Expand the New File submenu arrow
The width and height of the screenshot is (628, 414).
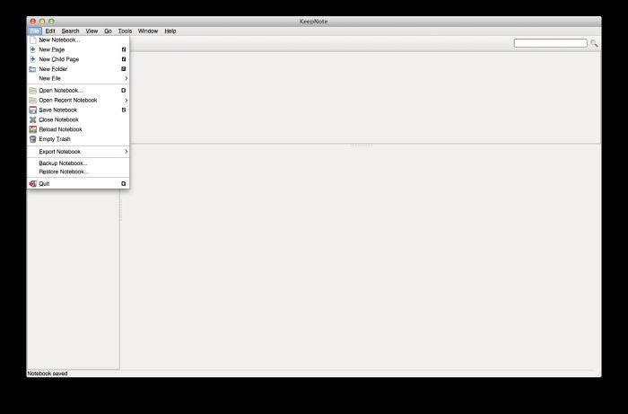coord(126,78)
